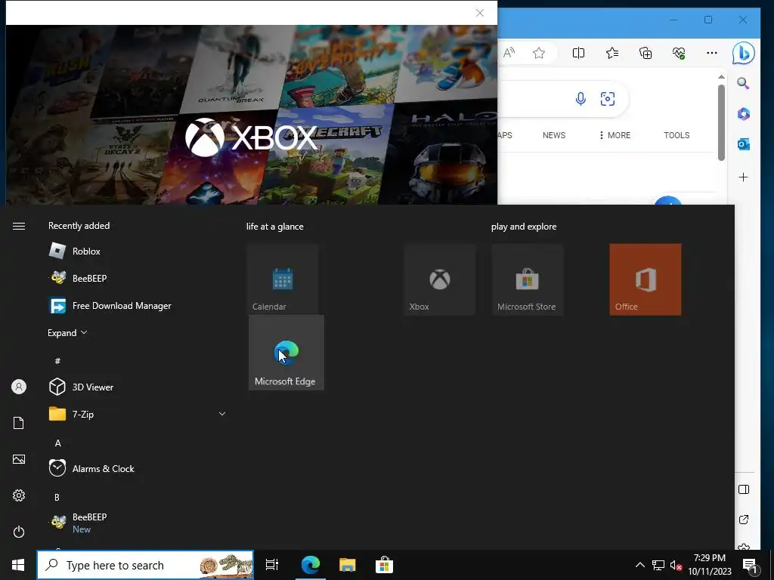Open Pictures from Start sidebar
The image size is (774, 580).
click(x=19, y=459)
